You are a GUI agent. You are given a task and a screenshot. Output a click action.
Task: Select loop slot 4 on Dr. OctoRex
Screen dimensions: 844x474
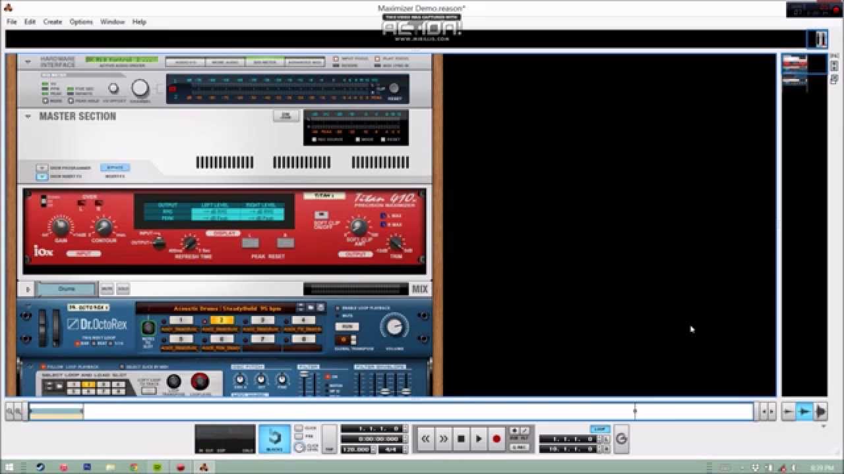[x=303, y=321]
